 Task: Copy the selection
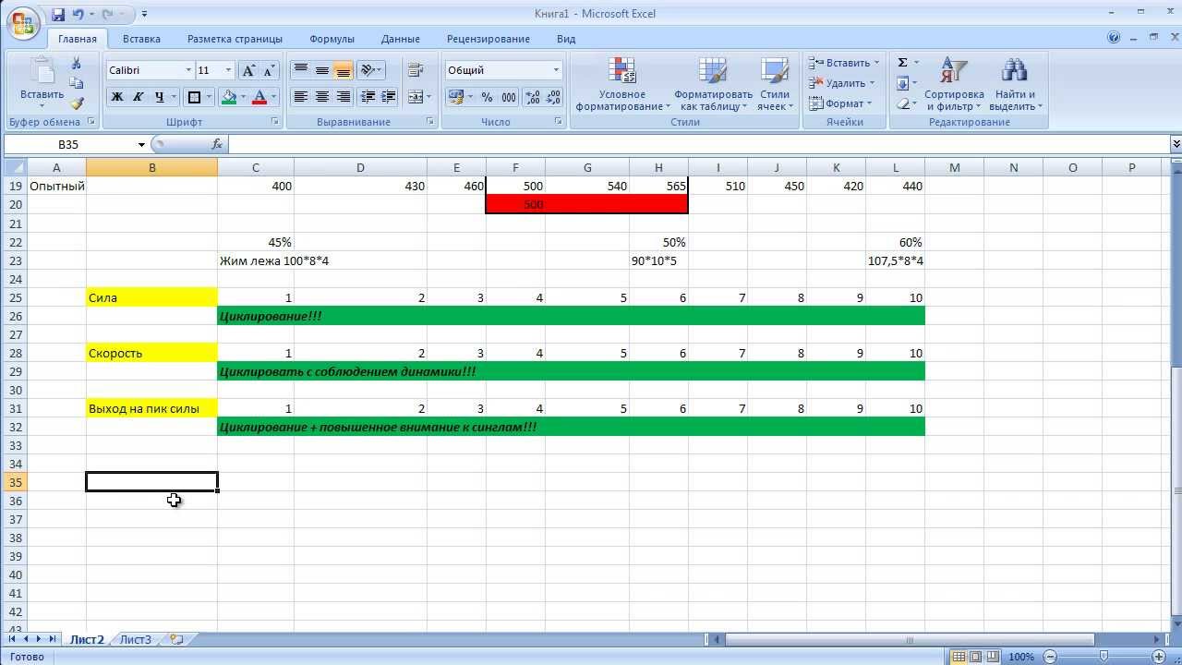pyautogui.click(x=77, y=83)
